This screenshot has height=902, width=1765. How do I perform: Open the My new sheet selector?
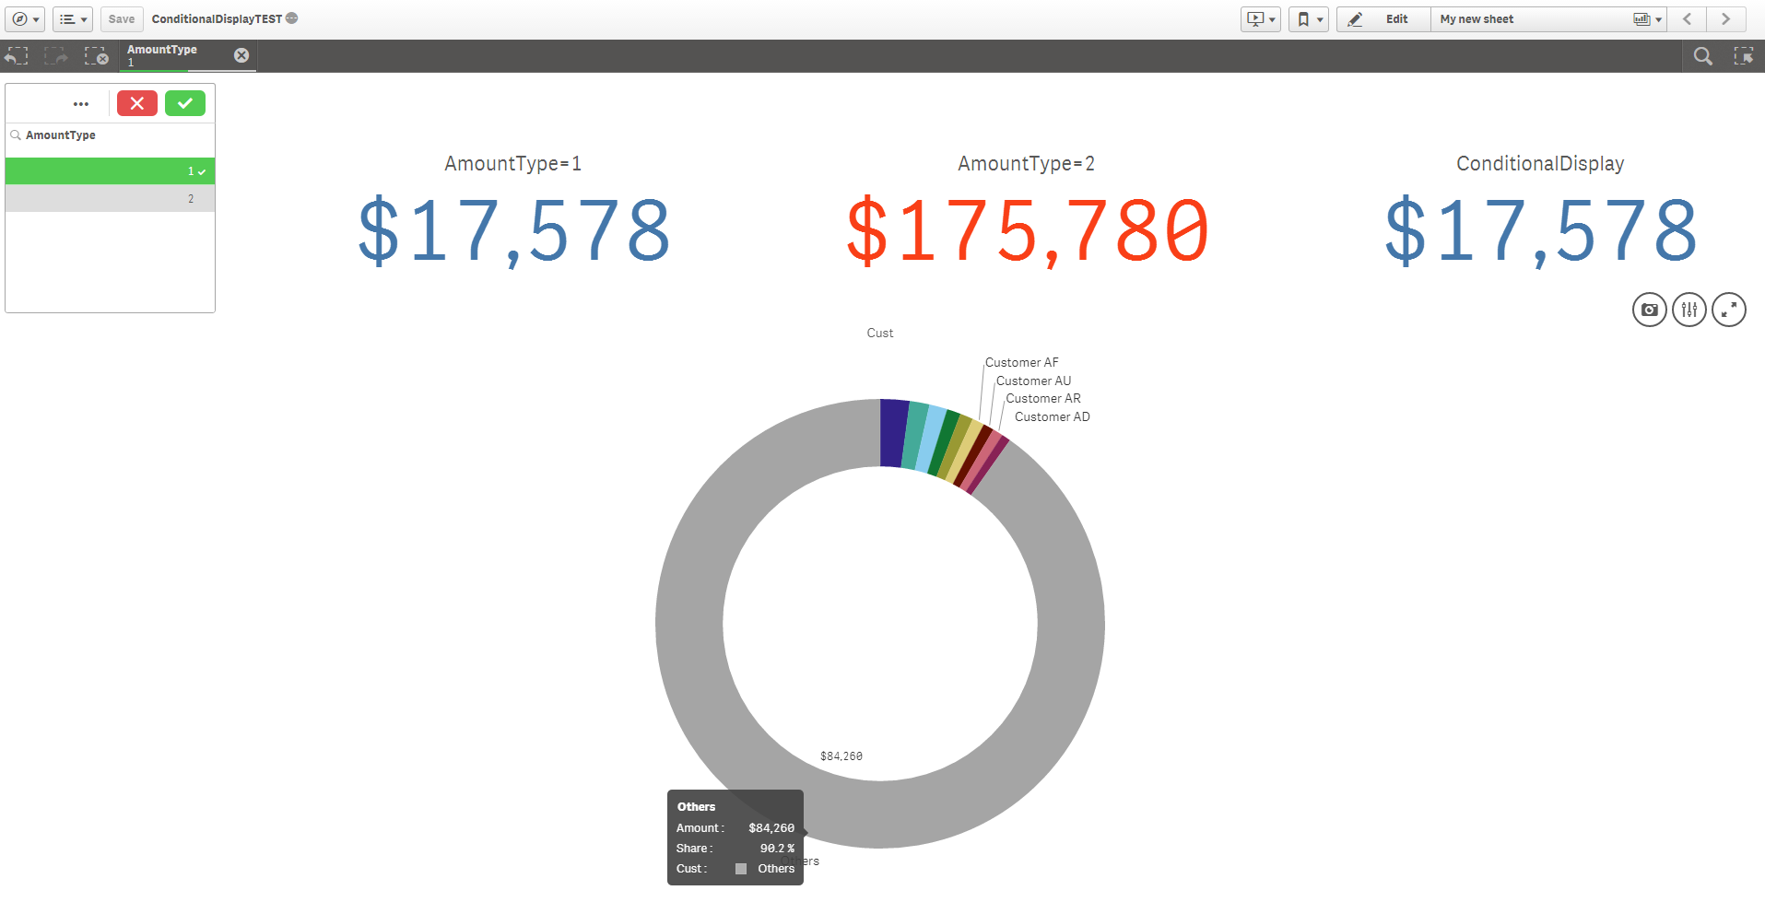click(x=1548, y=18)
